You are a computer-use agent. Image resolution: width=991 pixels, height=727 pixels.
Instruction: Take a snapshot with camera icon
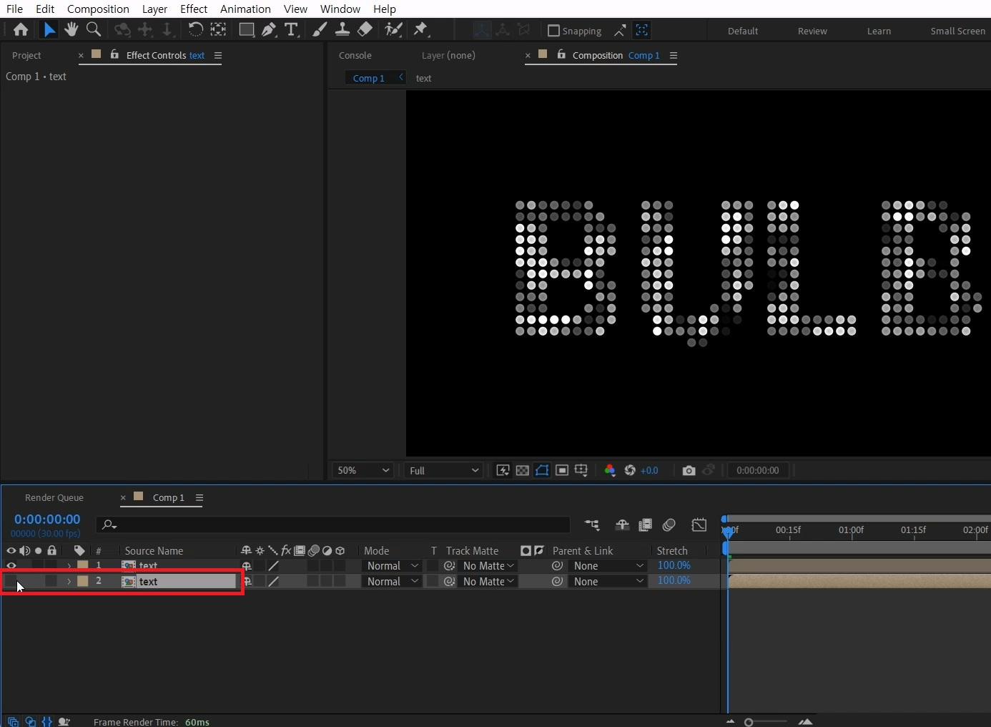pos(689,470)
